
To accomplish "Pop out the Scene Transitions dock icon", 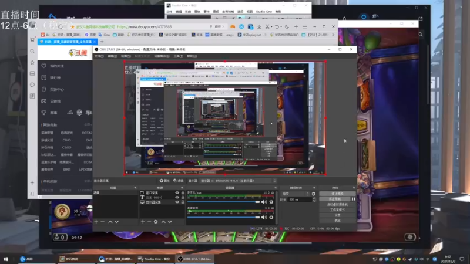I will (x=314, y=188).
